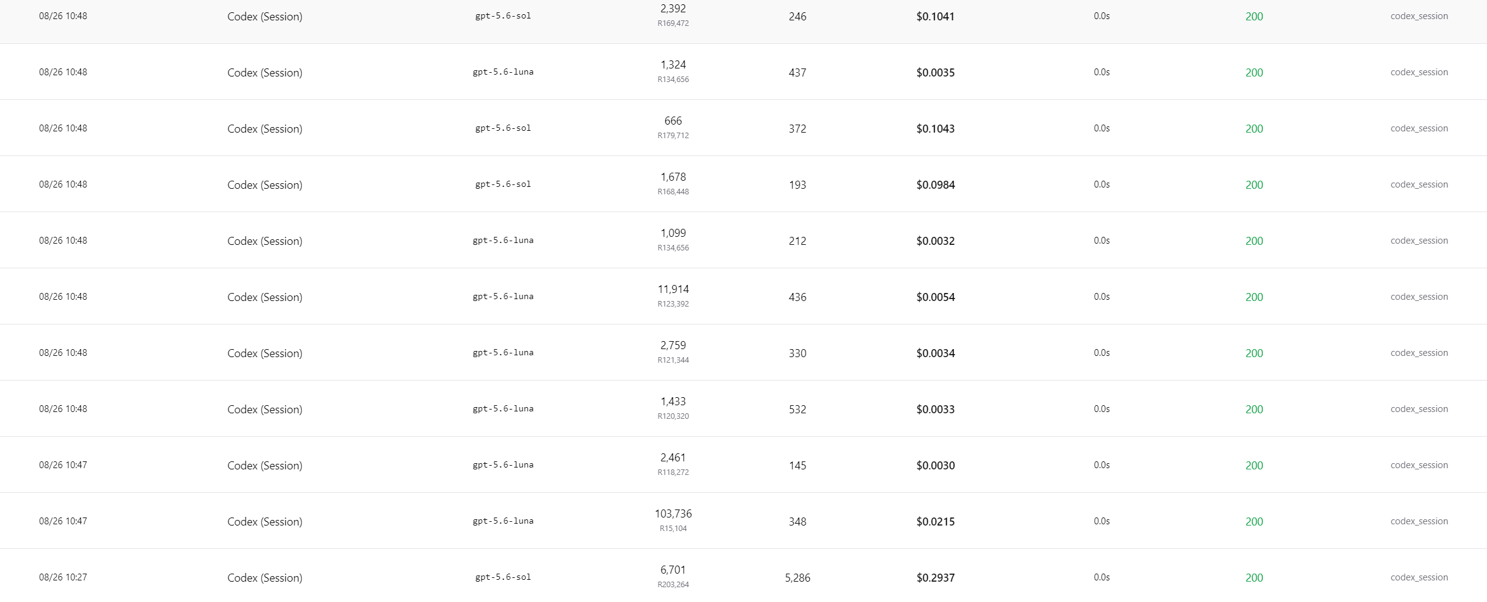
Task: Click the cached value R168,448
Action: 673,192
